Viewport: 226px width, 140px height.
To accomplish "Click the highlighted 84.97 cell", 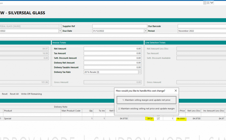I will [x=150, y=119].
